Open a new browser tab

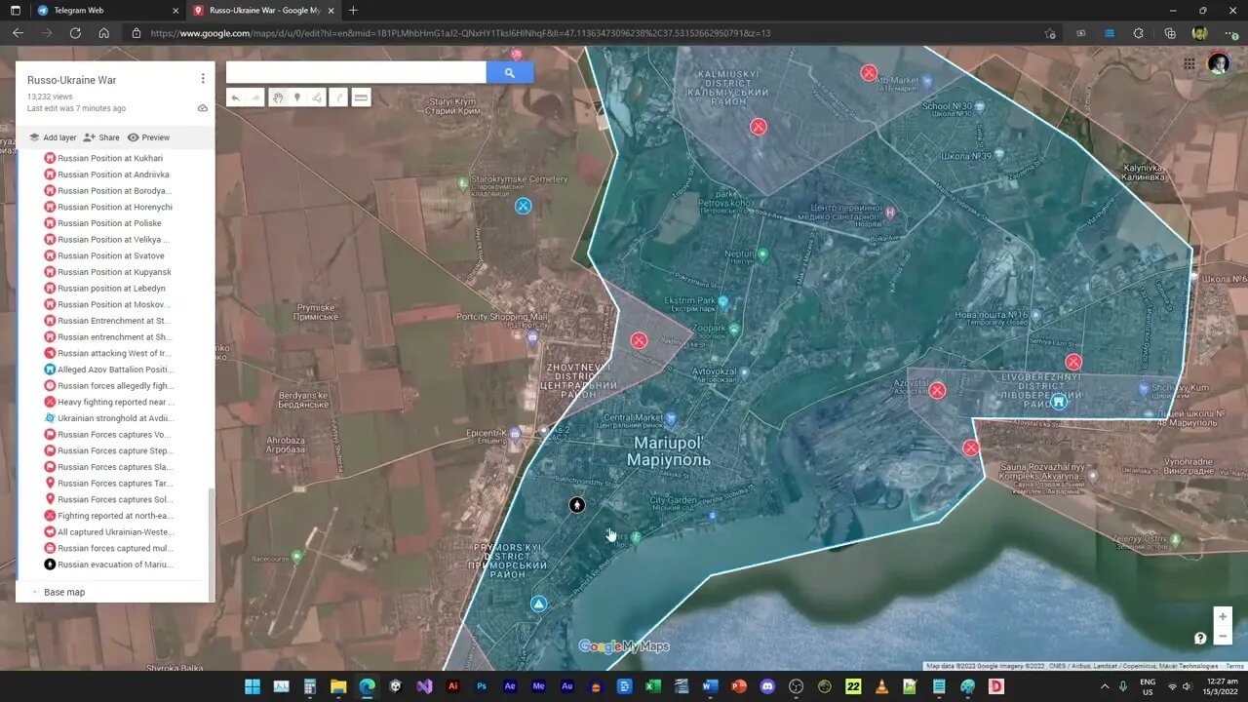tap(353, 10)
